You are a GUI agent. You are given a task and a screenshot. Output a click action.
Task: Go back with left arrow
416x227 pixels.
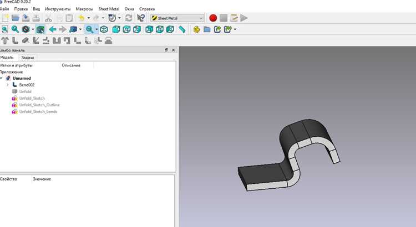pyautogui.click(x=53, y=29)
